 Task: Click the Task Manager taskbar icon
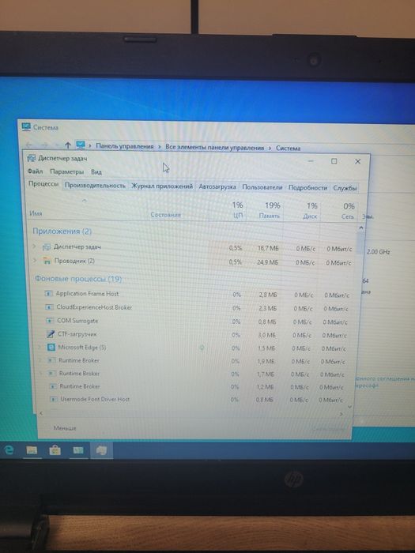102,451
